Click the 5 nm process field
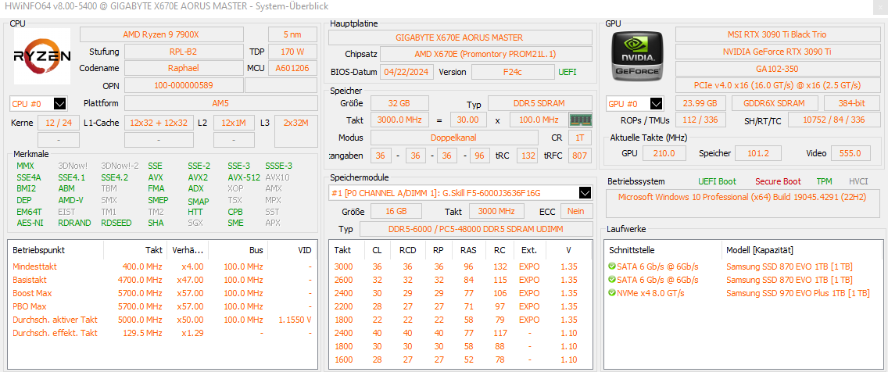 (x=293, y=35)
